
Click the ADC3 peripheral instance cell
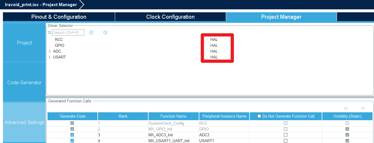(224, 135)
